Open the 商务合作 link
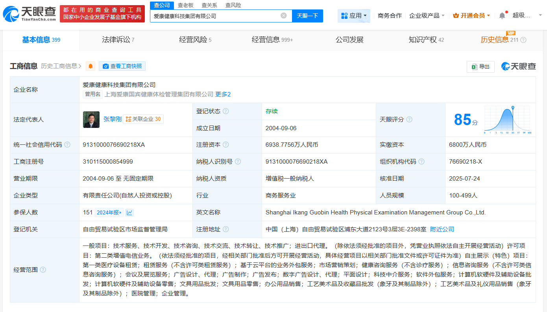The height and width of the screenshot is (312, 547). (x=390, y=16)
